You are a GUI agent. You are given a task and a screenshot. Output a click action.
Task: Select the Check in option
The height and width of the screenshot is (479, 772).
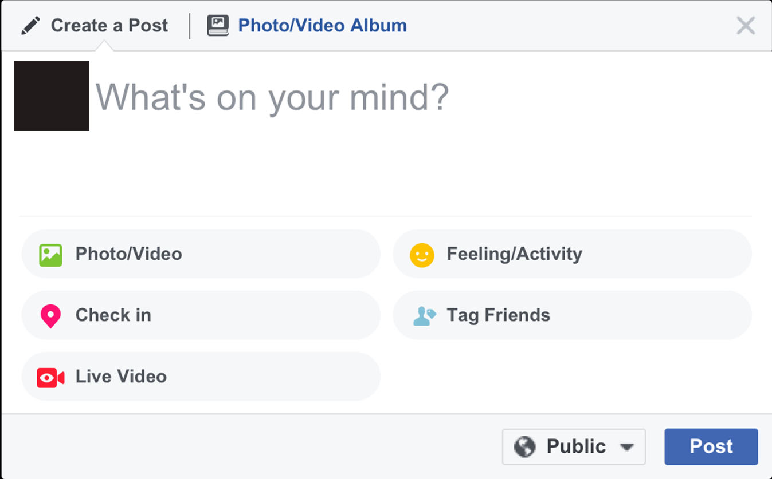coord(201,315)
